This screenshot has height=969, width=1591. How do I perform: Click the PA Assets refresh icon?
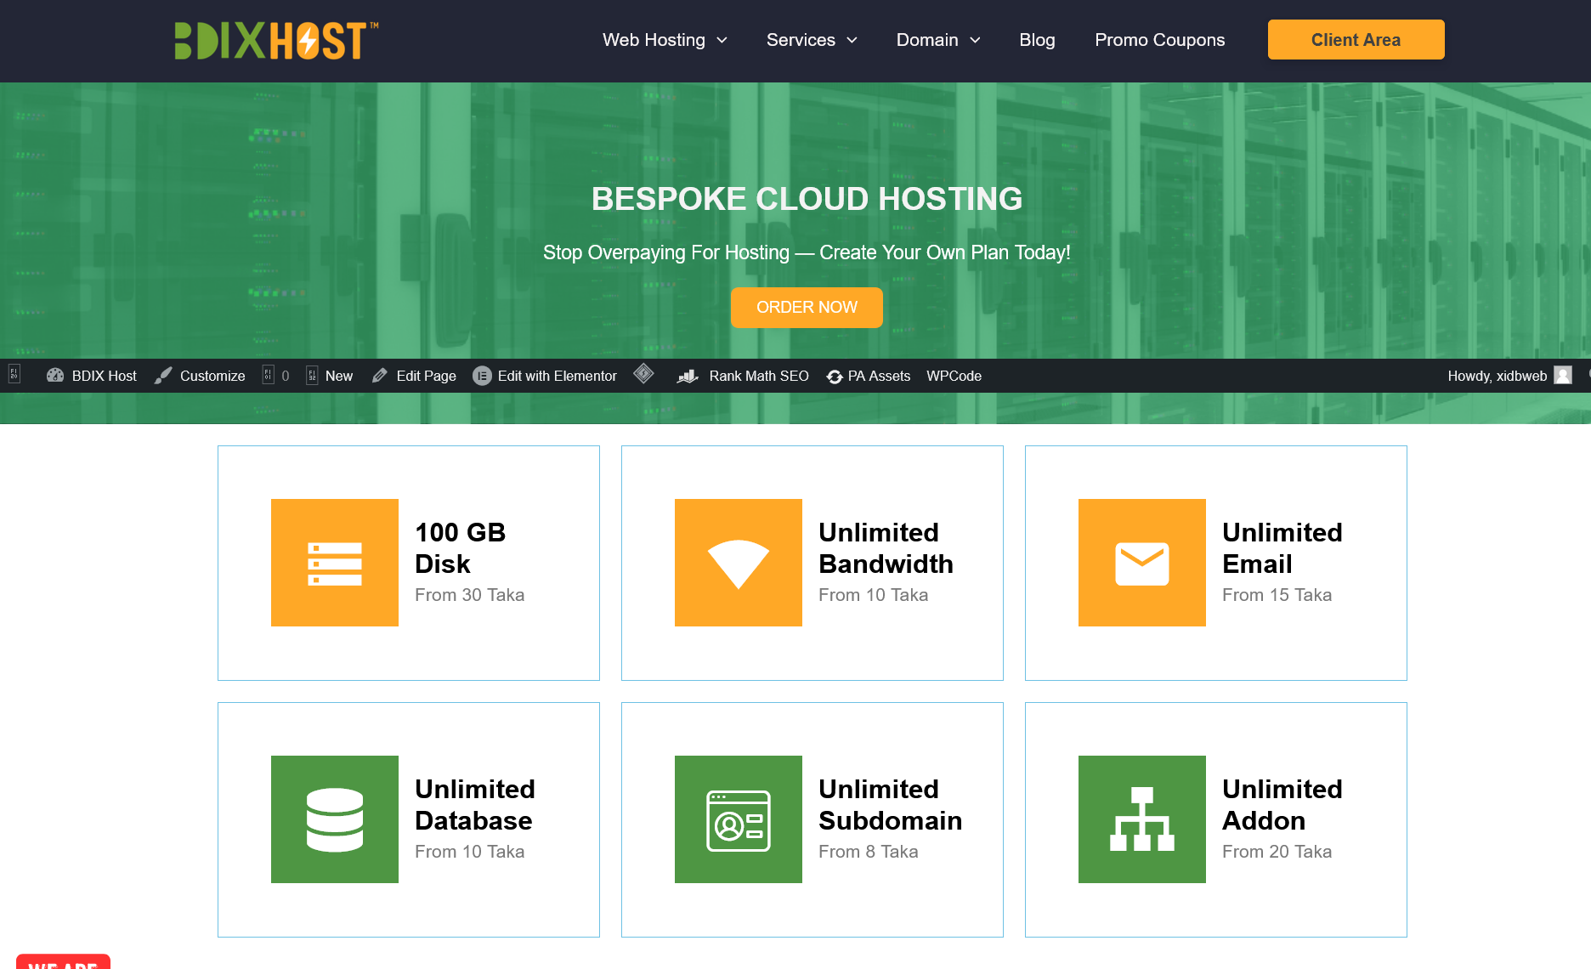[x=835, y=377]
